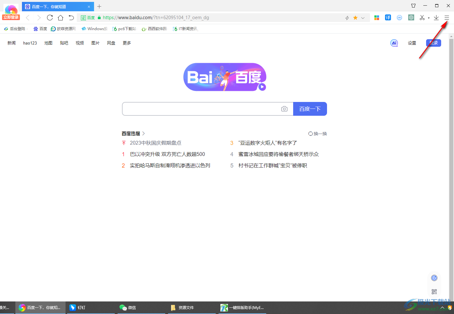Click the QR code floating icon
This screenshot has width=454, height=314.
tap(434, 292)
